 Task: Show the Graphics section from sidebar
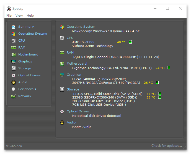point(25,61)
